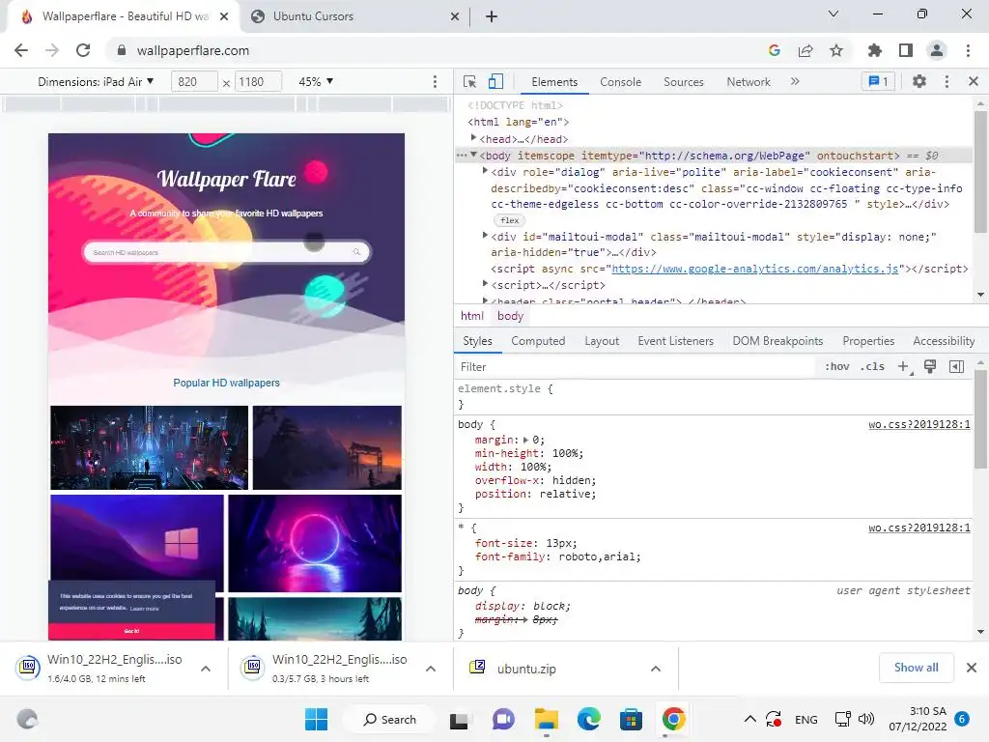Select html in the breadcrumb bar

471,316
